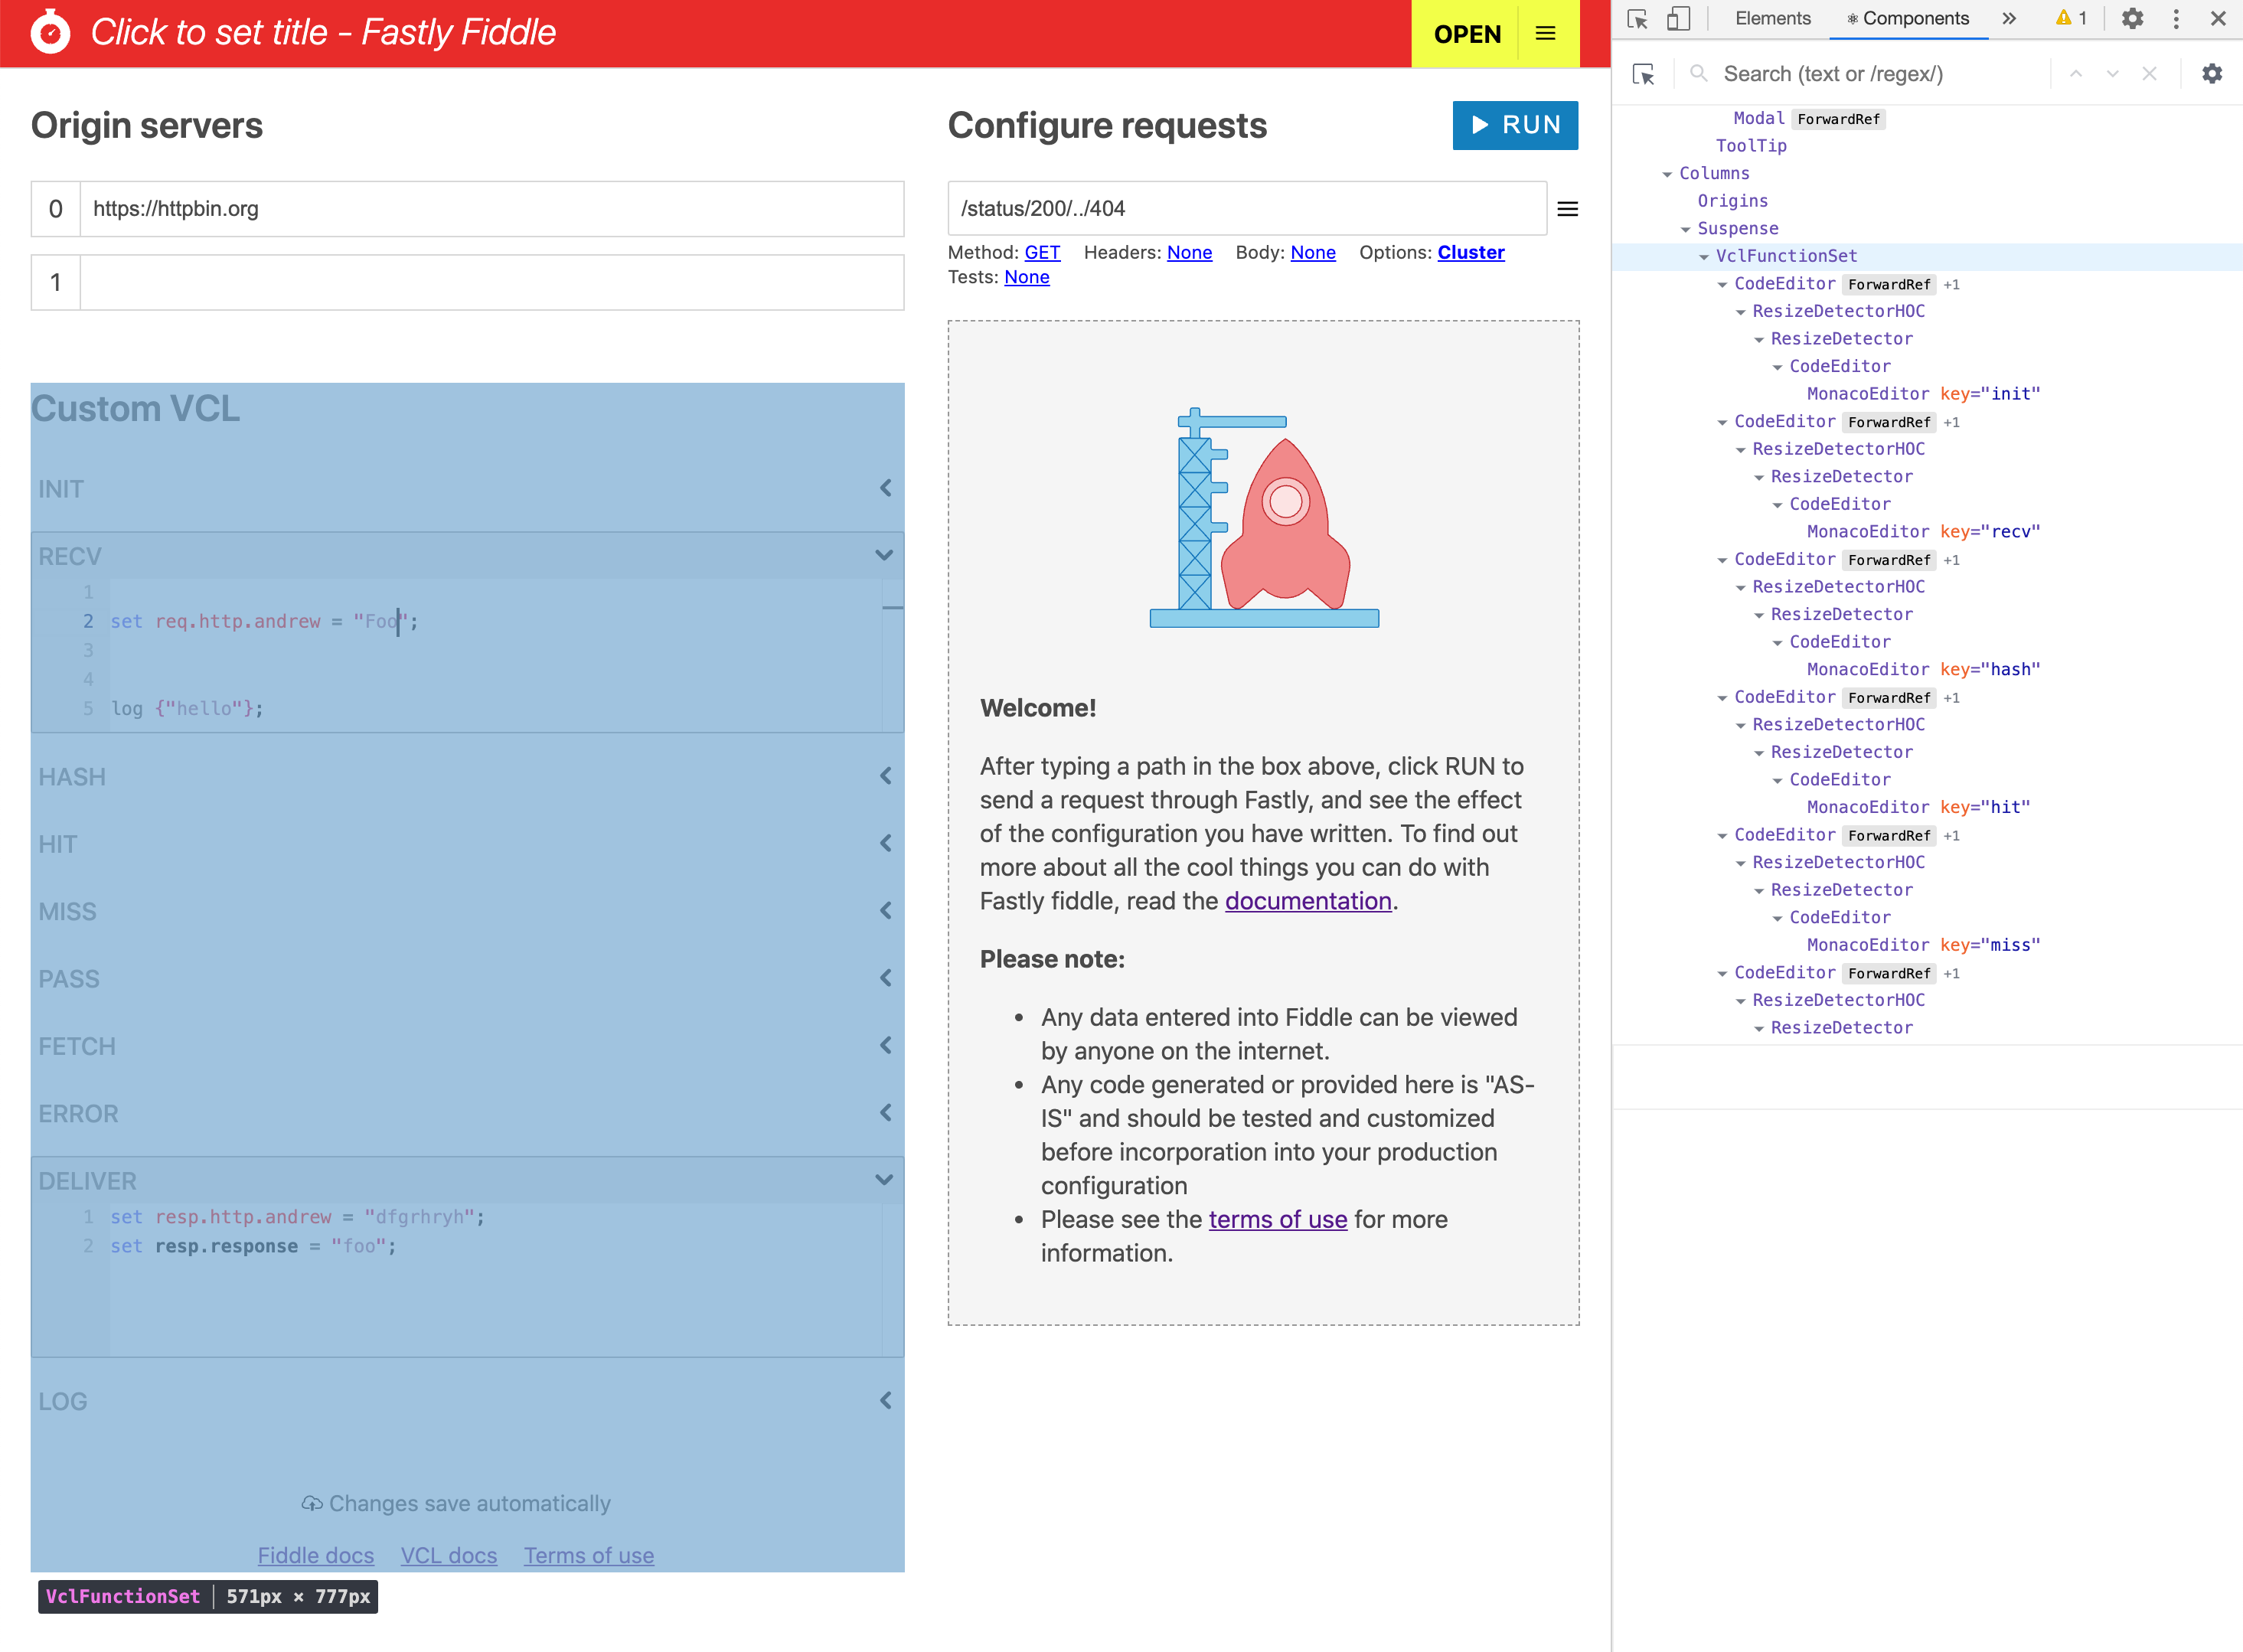Focus origin server 0 URL field
The width and height of the screenshot is (2243, 1652).
click(x=492, y=209)
